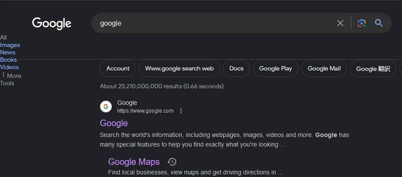This screenshot has width=402, height=177.
Task: Open the three-dot menu beside google.com URL
Action: (181, 111)
